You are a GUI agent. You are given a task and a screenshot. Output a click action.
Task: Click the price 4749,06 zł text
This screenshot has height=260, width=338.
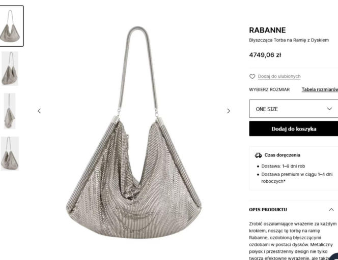(265, 55)
